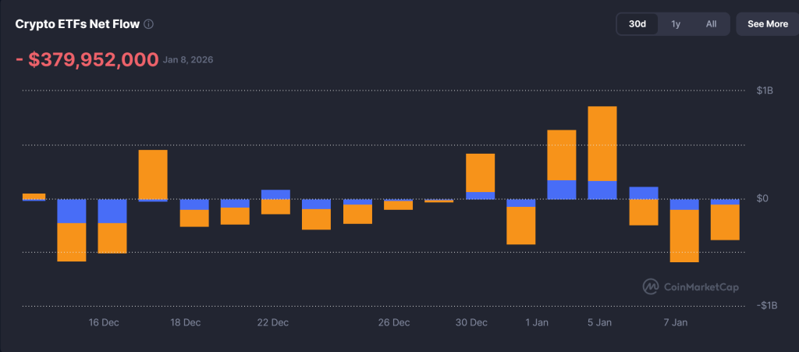Show the All time range
This screenshot has width=799, height=352.
click(x=711, y=24)
